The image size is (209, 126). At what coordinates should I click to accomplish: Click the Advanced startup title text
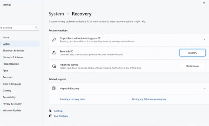[x=69, y=65]
